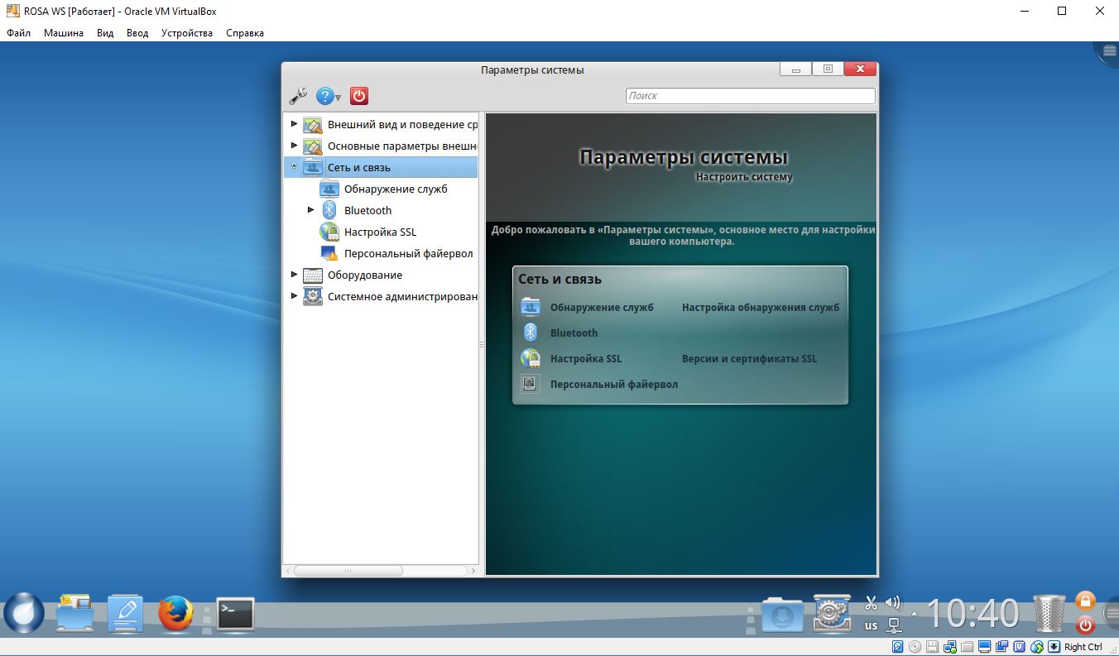Launch Firefox from the panel
The image size is (1119, 656).
coord(176,614)
